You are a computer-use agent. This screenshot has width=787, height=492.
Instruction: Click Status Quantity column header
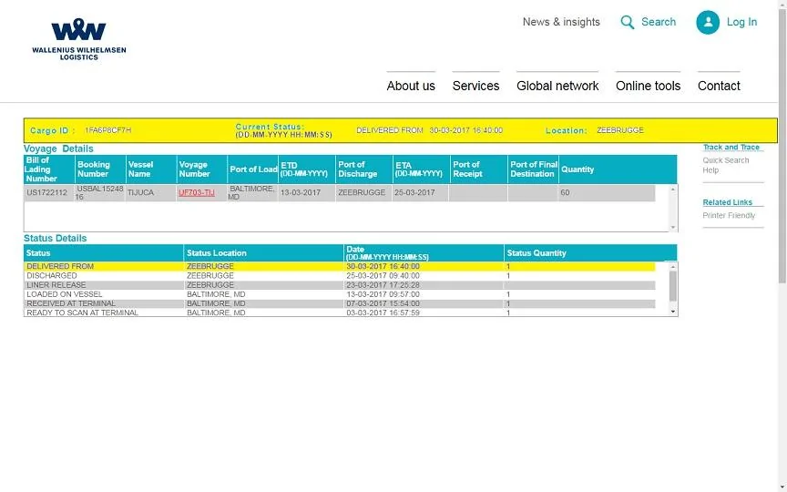[590, 253]
